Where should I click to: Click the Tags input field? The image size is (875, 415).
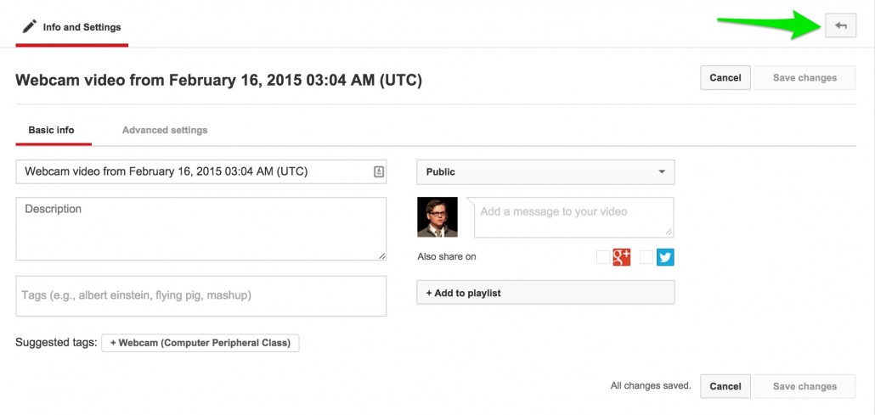pyautogui.click(x=200, y=295)
